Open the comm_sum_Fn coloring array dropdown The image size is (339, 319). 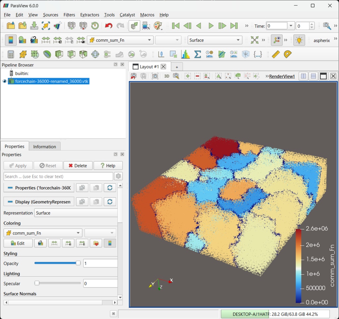tap(120, 40)
